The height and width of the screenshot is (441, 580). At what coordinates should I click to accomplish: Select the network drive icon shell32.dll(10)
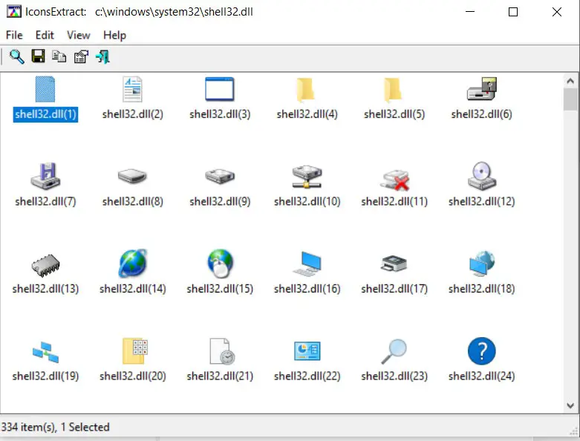click(x=307, y=177)
